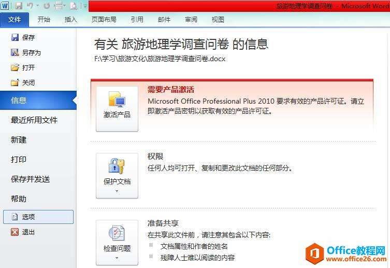This screenshot has width=390, height=268.
Task: Expand the 保护文档 dropdown arrow
Action: (x=117, y=191)
